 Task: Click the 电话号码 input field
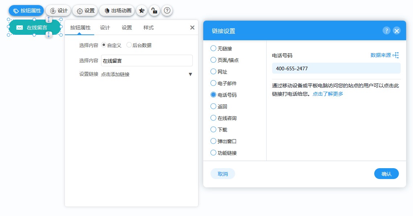pos(336,68)
